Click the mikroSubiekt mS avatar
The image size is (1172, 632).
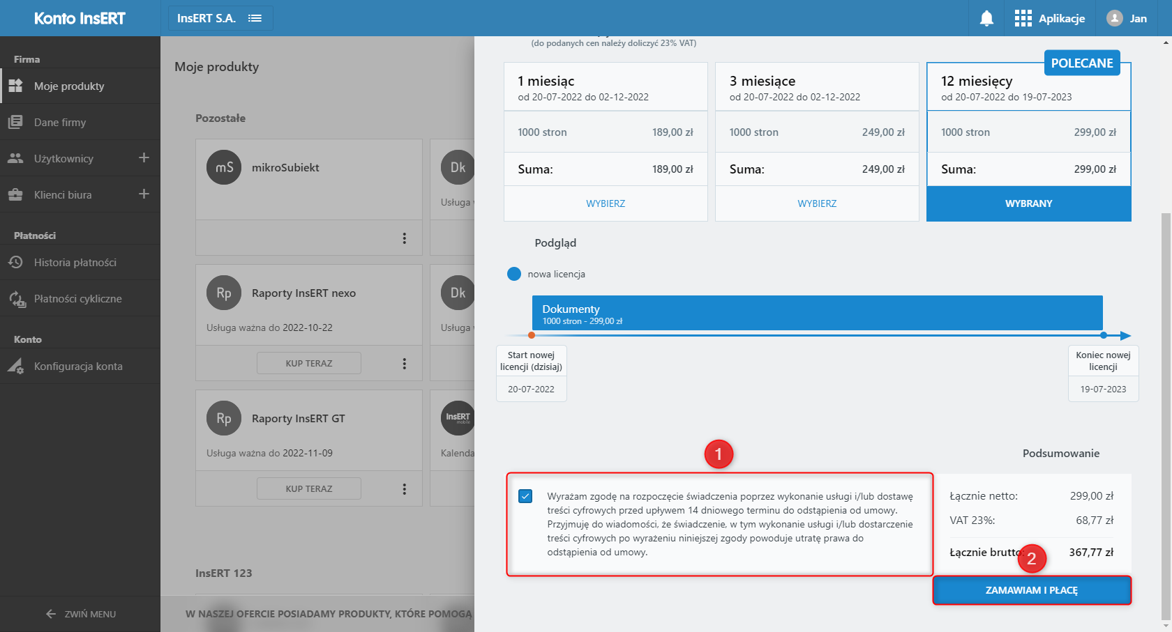pyautogui.click(x=224, y=167)
